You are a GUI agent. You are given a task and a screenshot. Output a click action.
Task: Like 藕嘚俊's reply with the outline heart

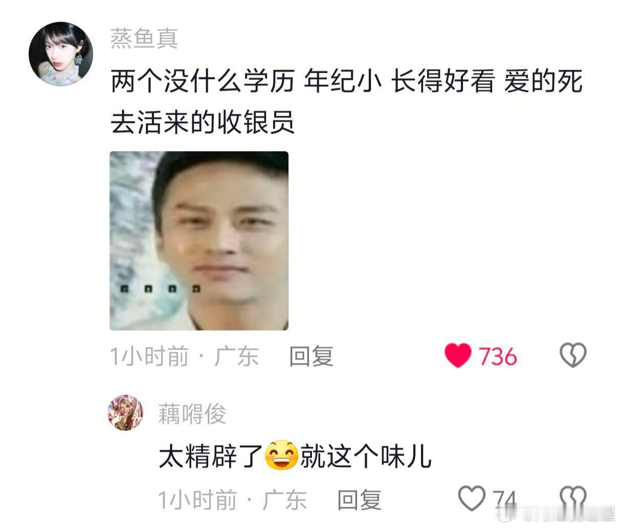point(471,498)
